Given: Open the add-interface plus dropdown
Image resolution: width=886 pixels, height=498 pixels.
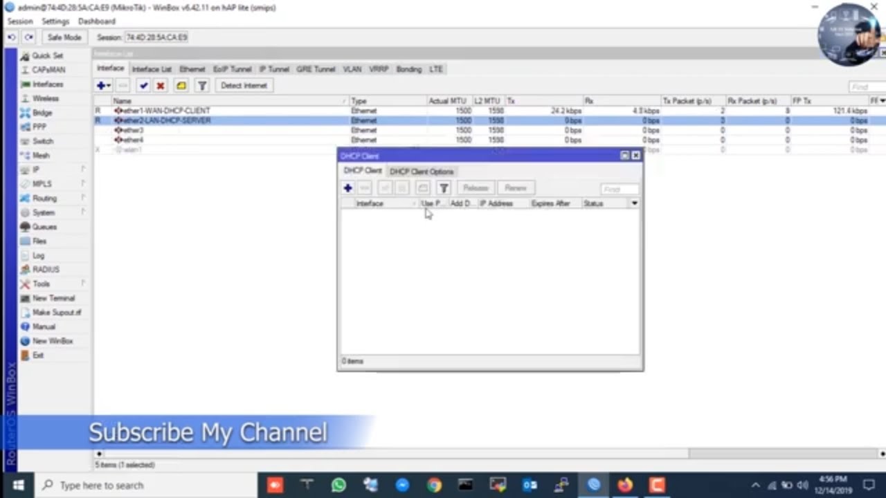Looking at the screenshot, I should point(104,86).
